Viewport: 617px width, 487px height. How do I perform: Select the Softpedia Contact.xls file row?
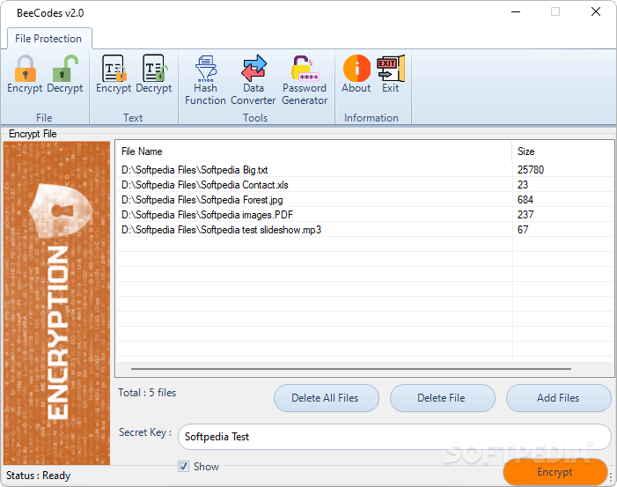pos(364,185)
